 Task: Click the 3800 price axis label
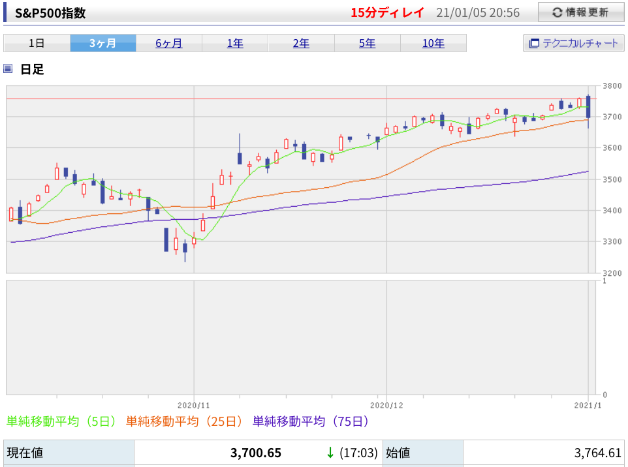pyautogui.click(x=612, y=85)
